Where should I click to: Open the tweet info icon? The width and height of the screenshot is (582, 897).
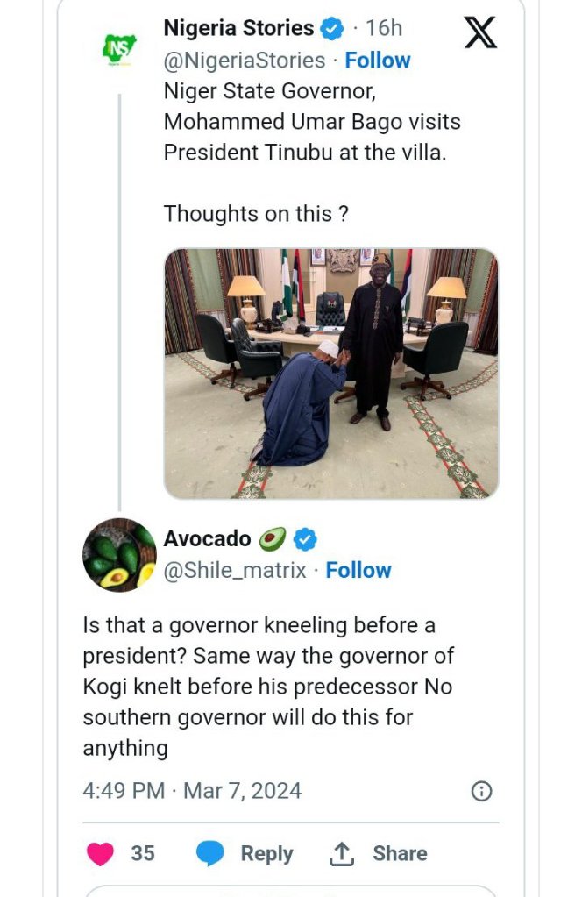[481, 791]
